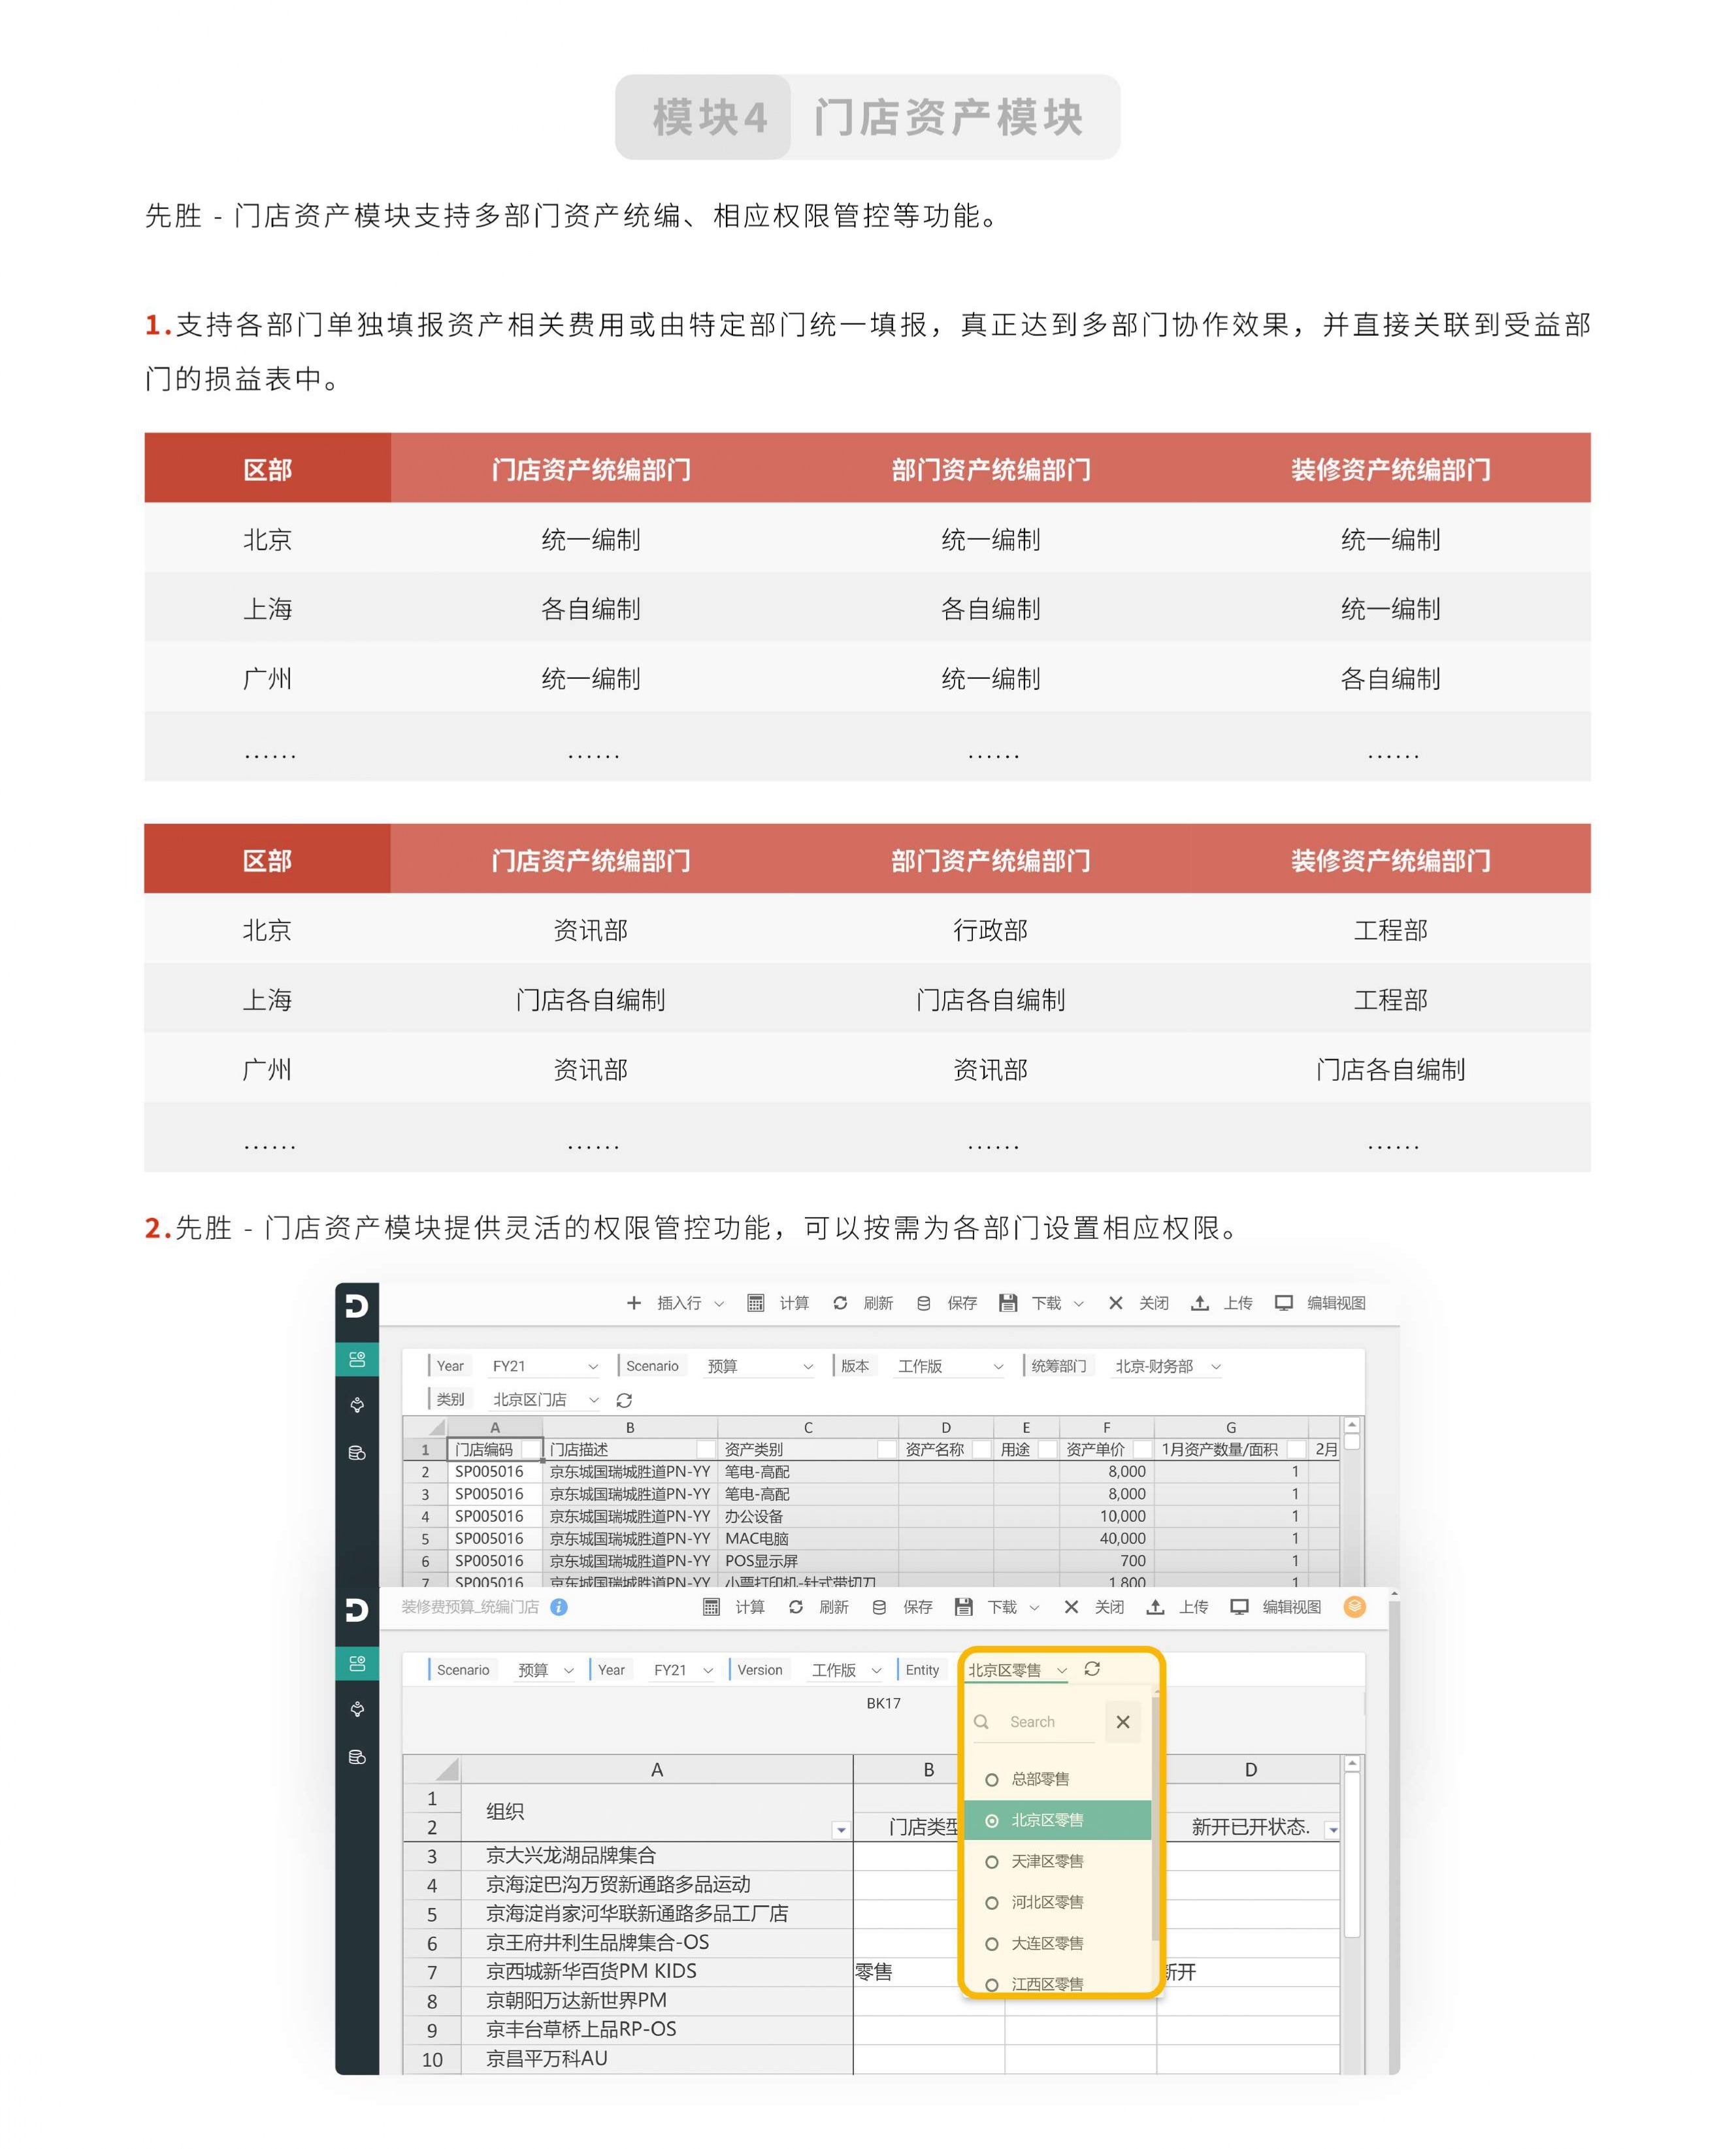1736x2149 pixels.
Task: Click reload icon beside 北京区零售 Entity dropdown
Action: 1092,1668
